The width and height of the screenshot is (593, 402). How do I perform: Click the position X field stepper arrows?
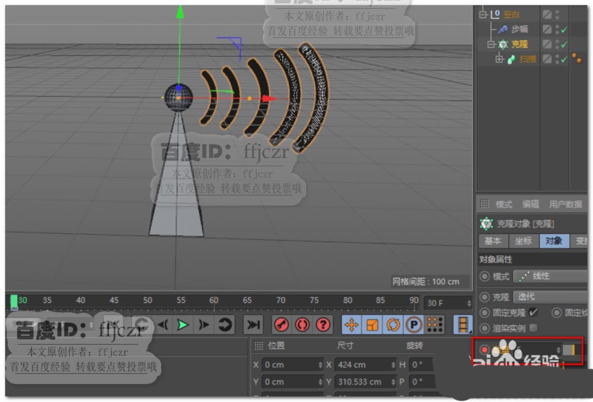click(x=320, y=365)
